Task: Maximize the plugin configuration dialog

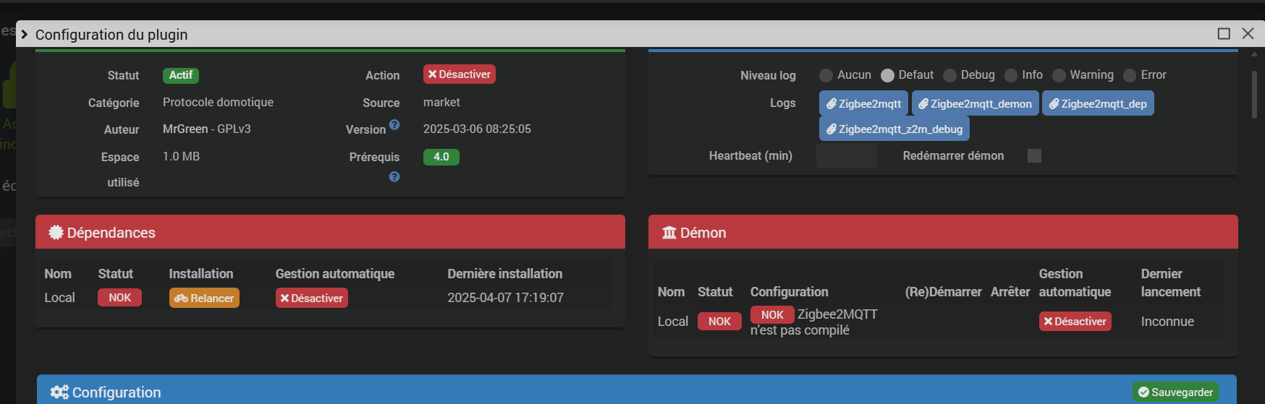Action: pyautogui.click(x=1224, y=33)
